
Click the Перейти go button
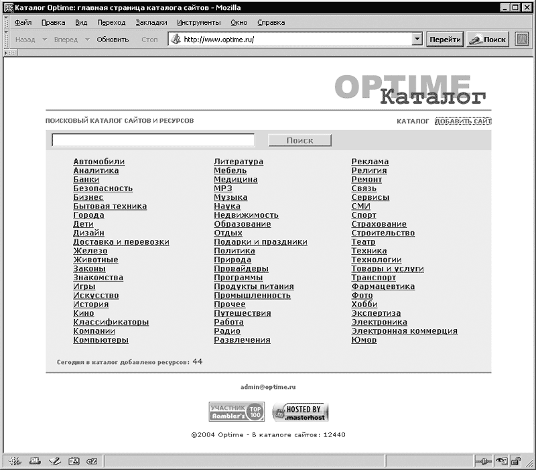445,40
